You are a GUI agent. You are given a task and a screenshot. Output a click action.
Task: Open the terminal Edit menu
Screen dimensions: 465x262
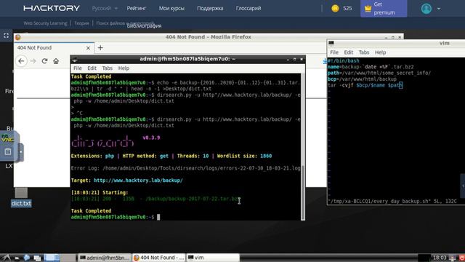click(x=92, y=68)
